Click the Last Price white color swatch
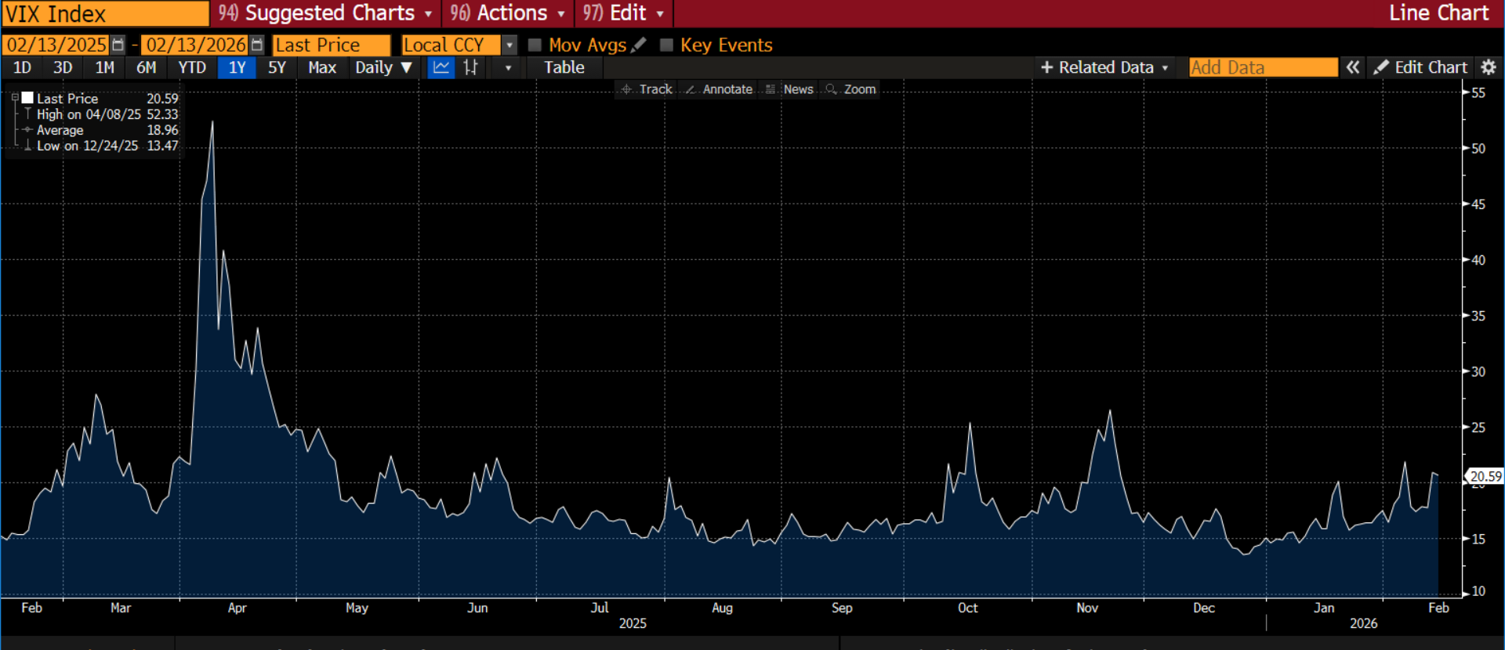Image resolution: width=1505 pixels, height=650 pixels. click(x=27, y=98)
